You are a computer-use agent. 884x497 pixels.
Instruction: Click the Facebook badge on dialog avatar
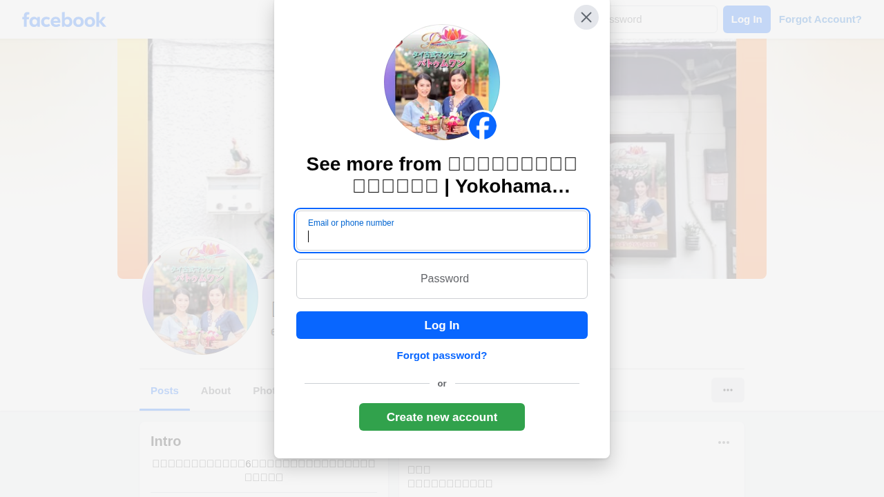[x=482, y=126]
